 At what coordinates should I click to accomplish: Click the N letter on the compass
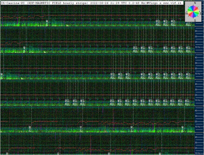click(195, 3)
